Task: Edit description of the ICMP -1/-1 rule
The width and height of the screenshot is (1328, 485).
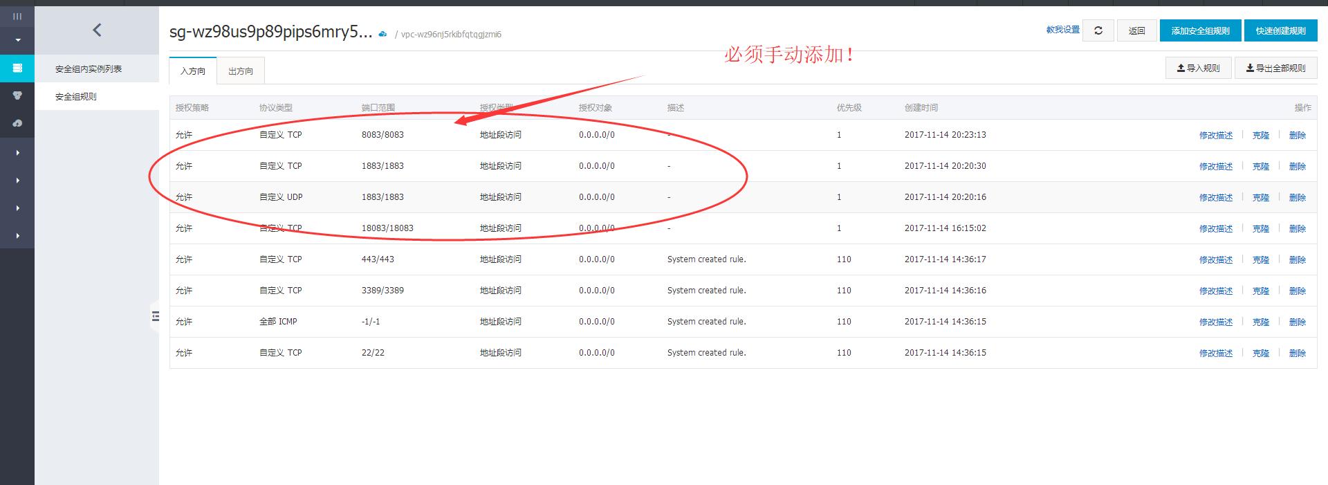Action: 1216,322
